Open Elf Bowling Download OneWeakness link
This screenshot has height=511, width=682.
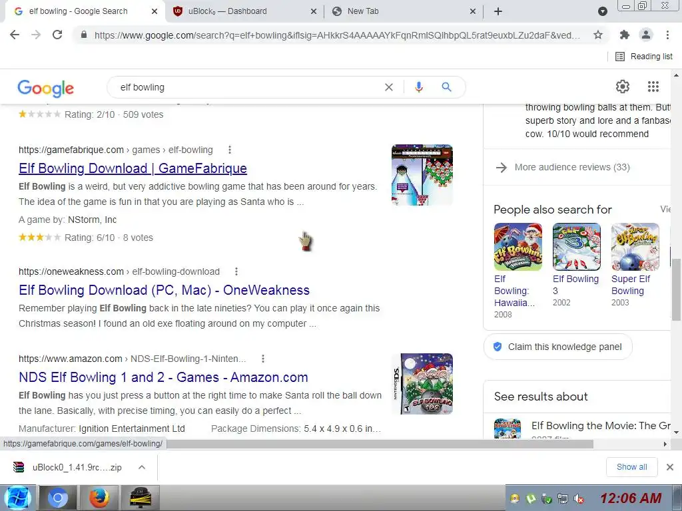(164, 290)
